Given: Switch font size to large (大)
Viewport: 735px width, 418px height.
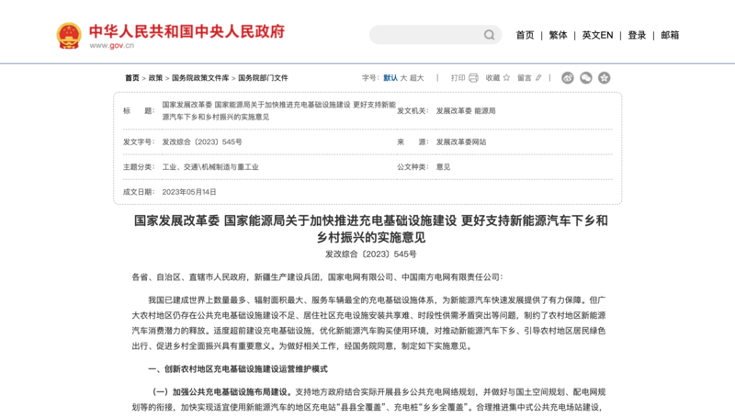Looking at the screenshot, I should [x=404, y=78].
